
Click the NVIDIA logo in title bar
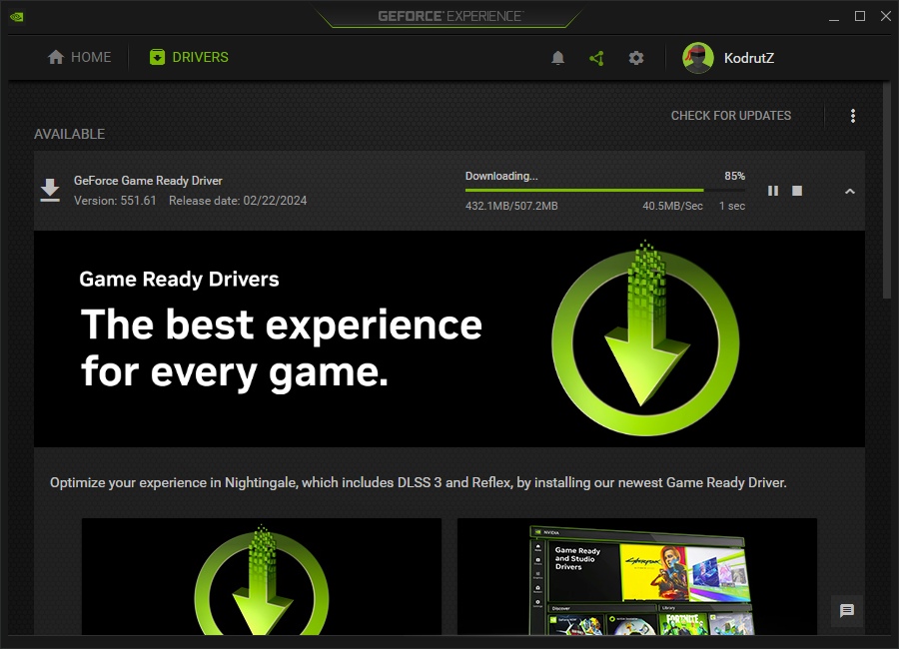[x=17, y=17]
